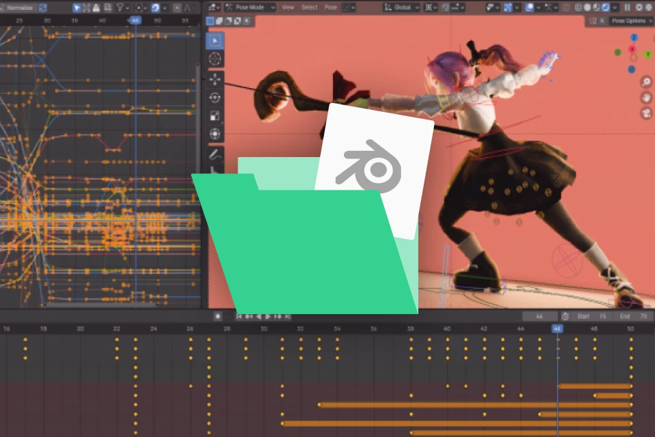Viewport: 655px width, 437px height.
Task: Click the timeline playhead marker at 46
Action: pyautogui.click(x=557, y=328)
